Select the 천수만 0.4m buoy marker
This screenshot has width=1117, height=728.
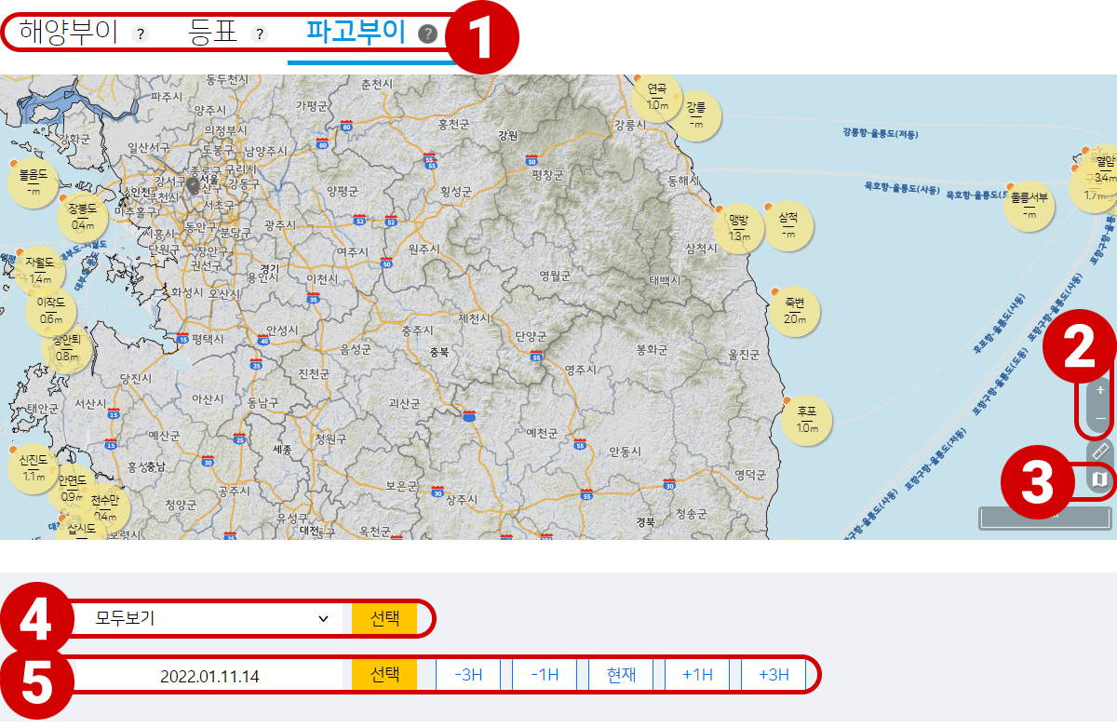(x=105, y=508)
